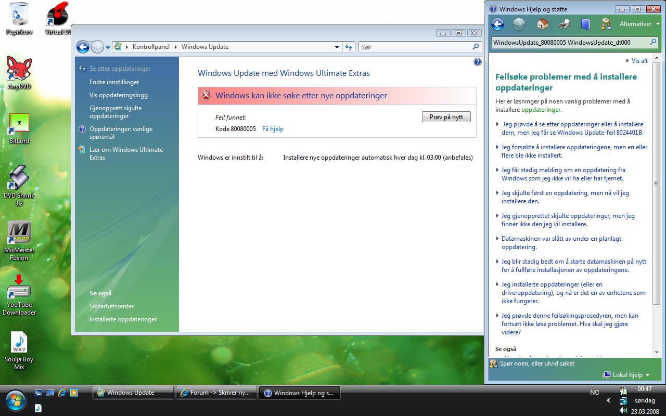Open the blue help question mark in Windows Update
This screenshot has height=416, width=666.
tap(478, 62)
